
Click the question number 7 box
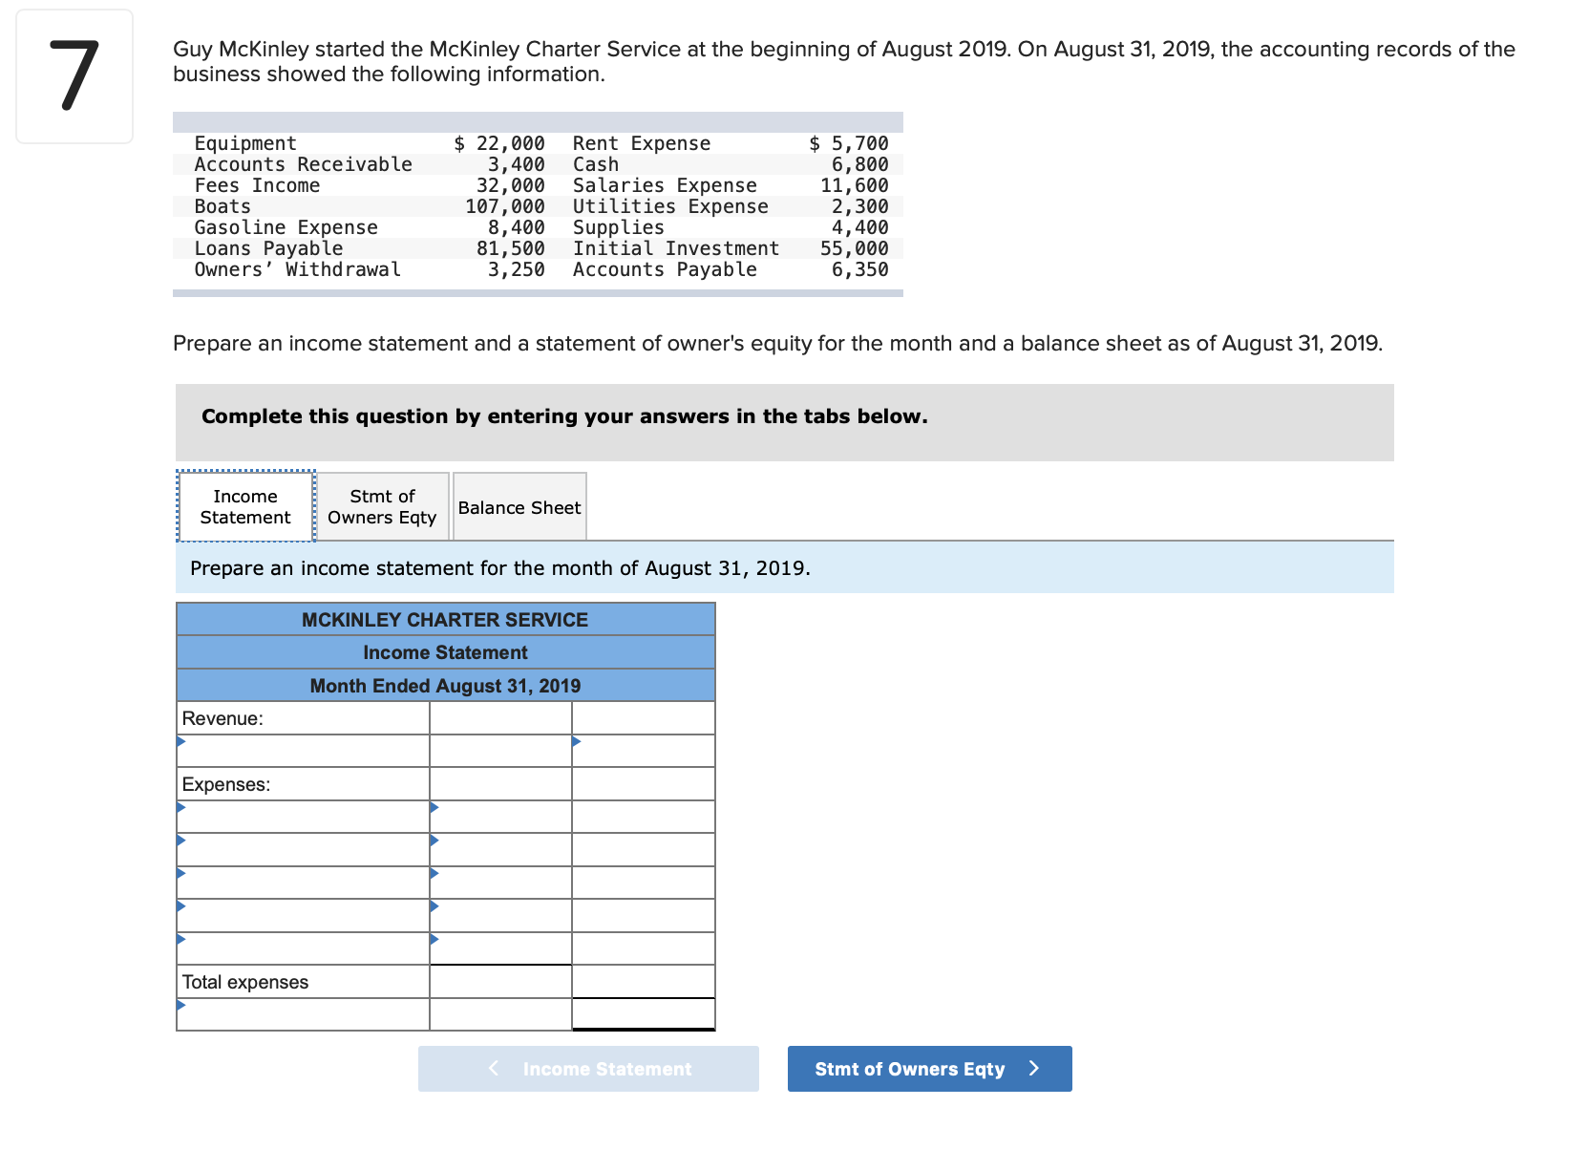tap(74, 76)
